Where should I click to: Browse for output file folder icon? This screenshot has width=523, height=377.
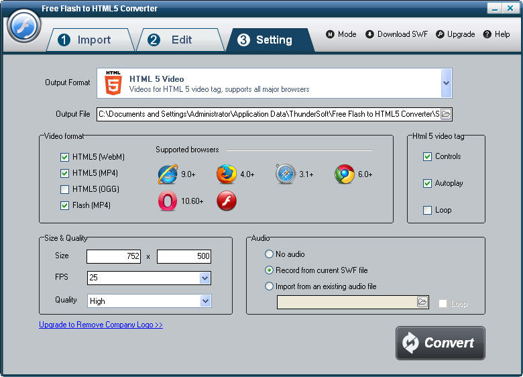point(446,114)
